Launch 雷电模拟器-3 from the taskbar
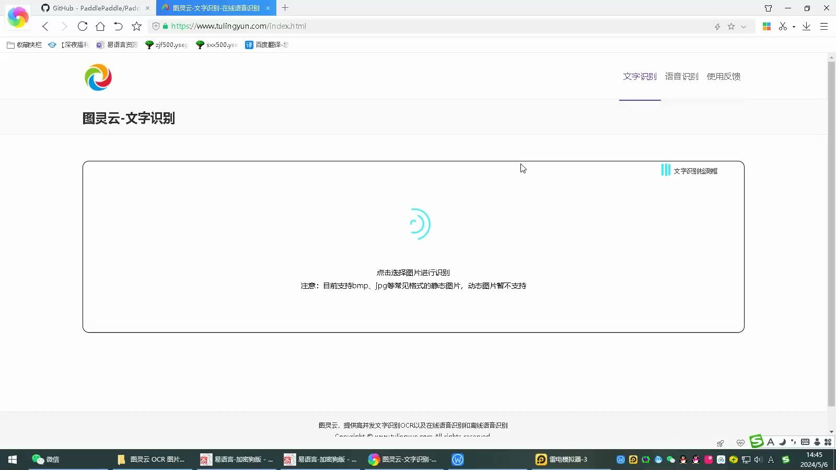 coord(562,460)
